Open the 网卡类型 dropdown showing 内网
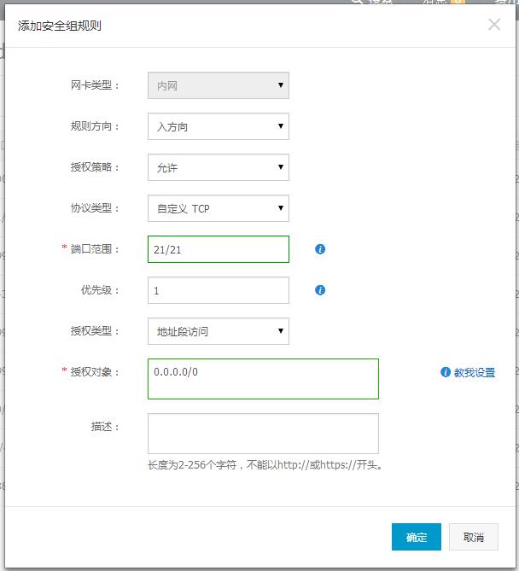519x571 pixels. pyautogui.click(x=219, y=85)
